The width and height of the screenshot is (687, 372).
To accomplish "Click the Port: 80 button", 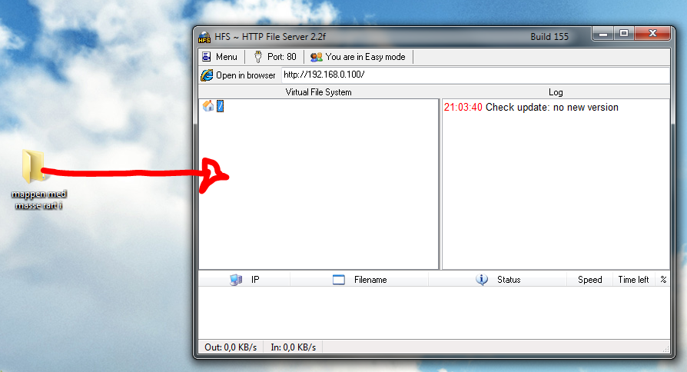I will click(x=276, y=57).
